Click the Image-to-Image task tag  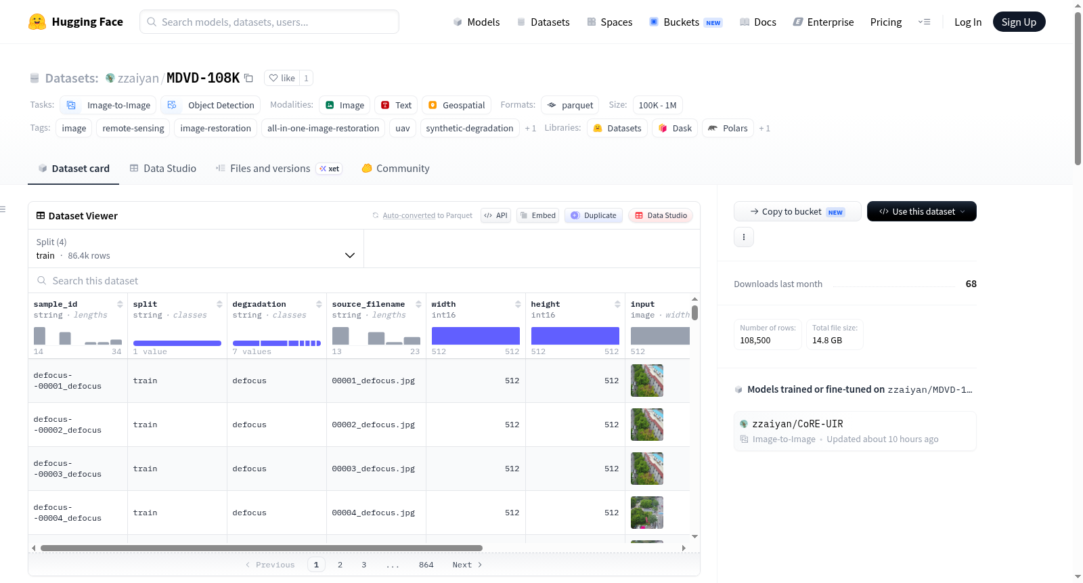108,105
